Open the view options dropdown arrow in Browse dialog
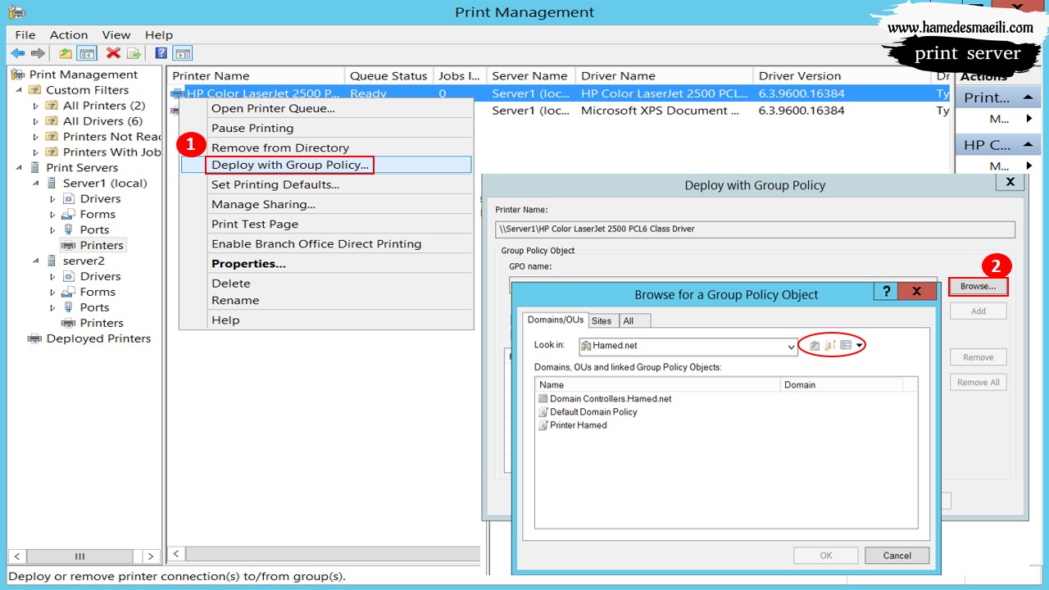Screen dimensions: 1049x590 click(x=859, y=346)
